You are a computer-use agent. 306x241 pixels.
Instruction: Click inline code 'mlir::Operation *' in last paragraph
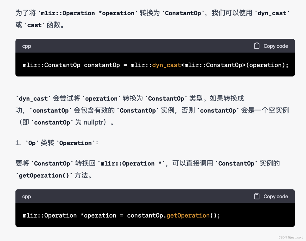tap(131, 163)
